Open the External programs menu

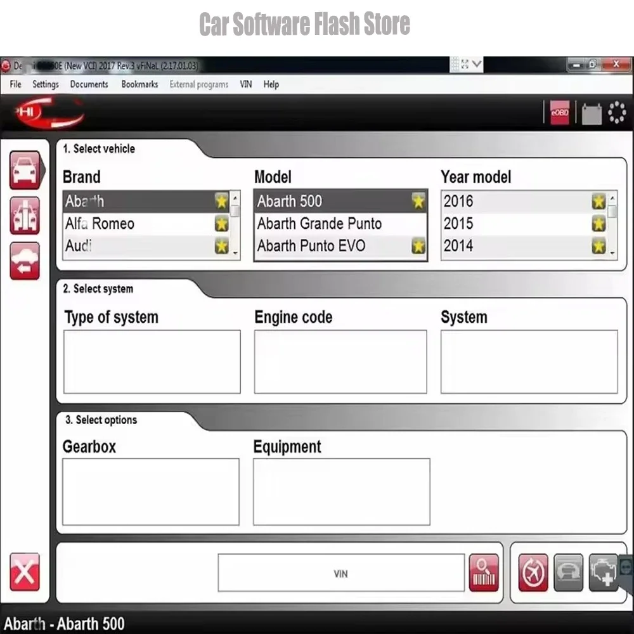[199, 84]
